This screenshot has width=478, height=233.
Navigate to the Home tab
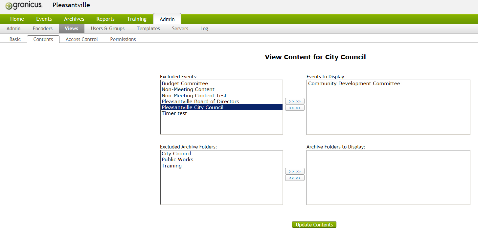pos(17,19)
